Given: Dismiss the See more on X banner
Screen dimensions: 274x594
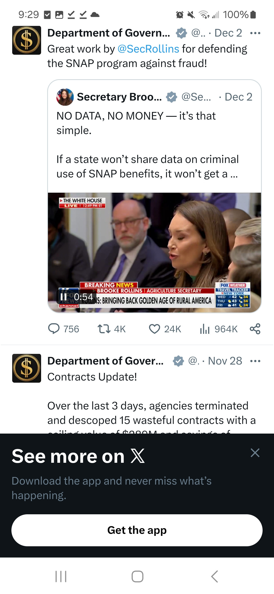Looking at the screenshot, I should tap(255, 453).
